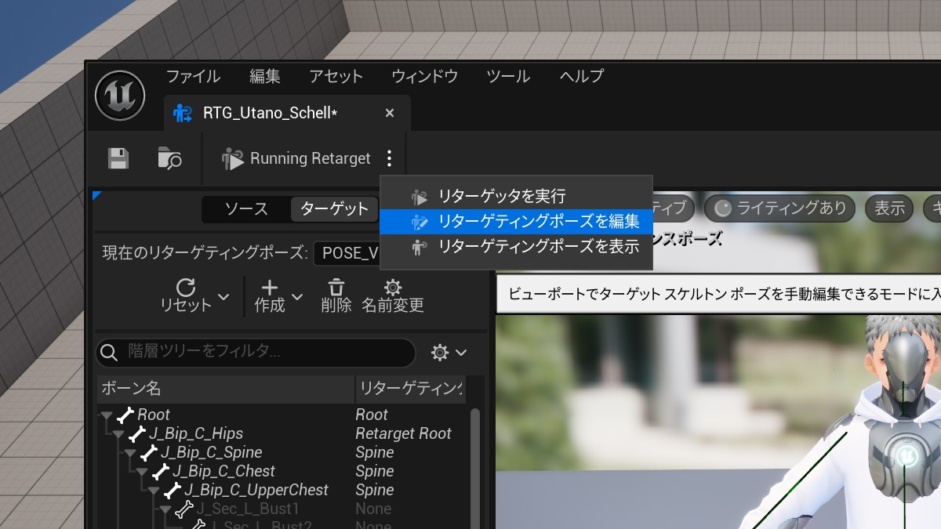Open the 編集 menu
This screenshot has height=529, width=941.
(265, 76)
